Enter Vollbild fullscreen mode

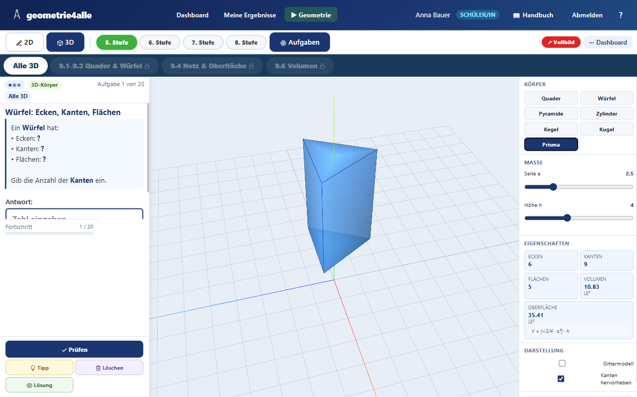point(561,42)
